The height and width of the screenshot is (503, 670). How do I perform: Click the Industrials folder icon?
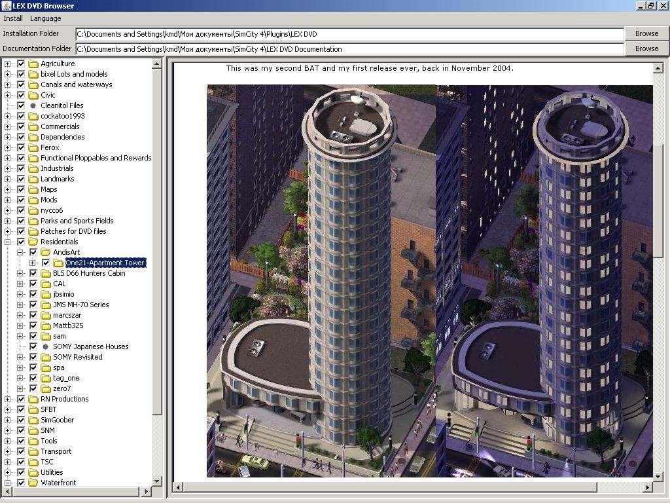[x=33, y=168]
